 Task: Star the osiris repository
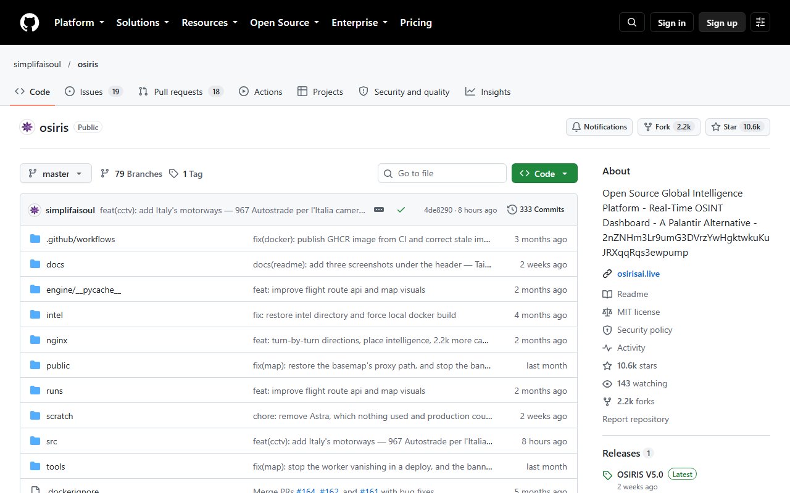[x=738, y=127]
